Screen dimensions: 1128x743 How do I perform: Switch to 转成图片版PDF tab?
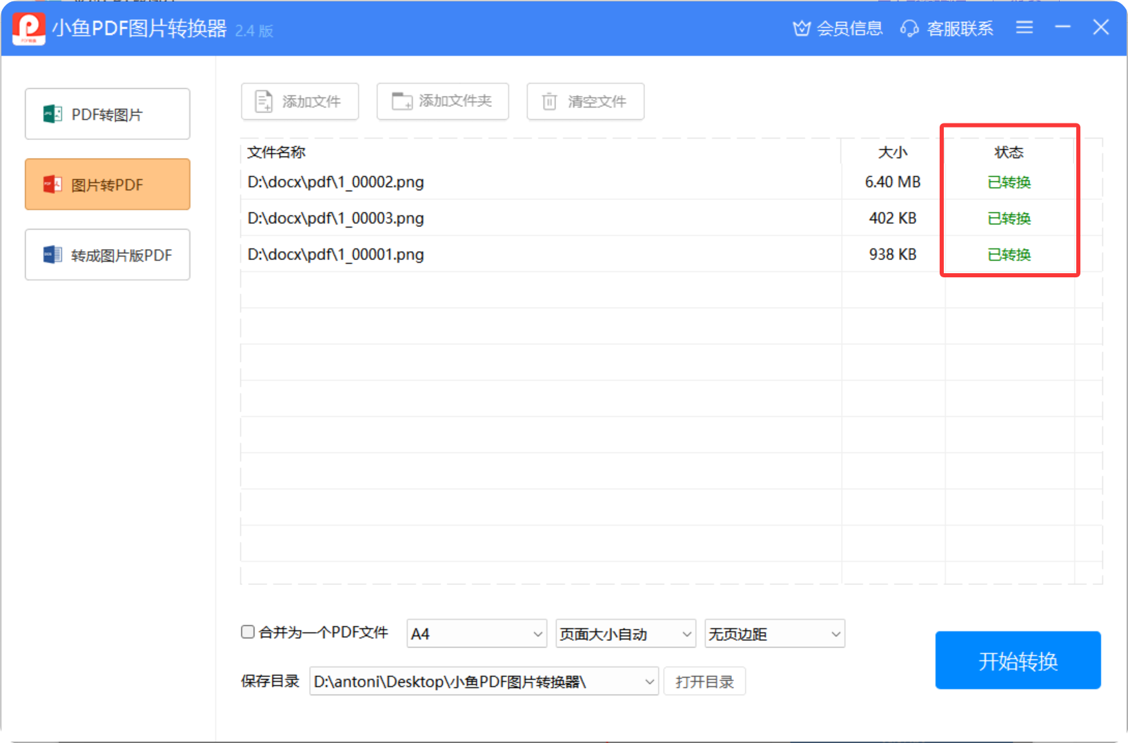(x=108, y=255)
